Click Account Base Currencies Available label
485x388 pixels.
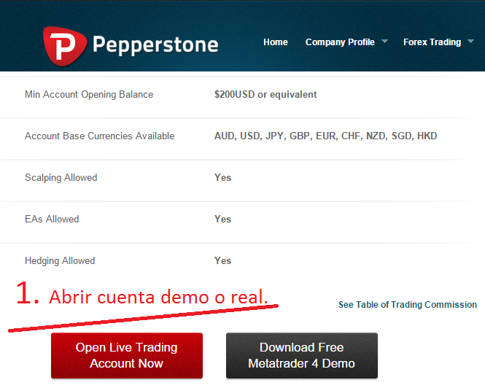tap(99, 136)
